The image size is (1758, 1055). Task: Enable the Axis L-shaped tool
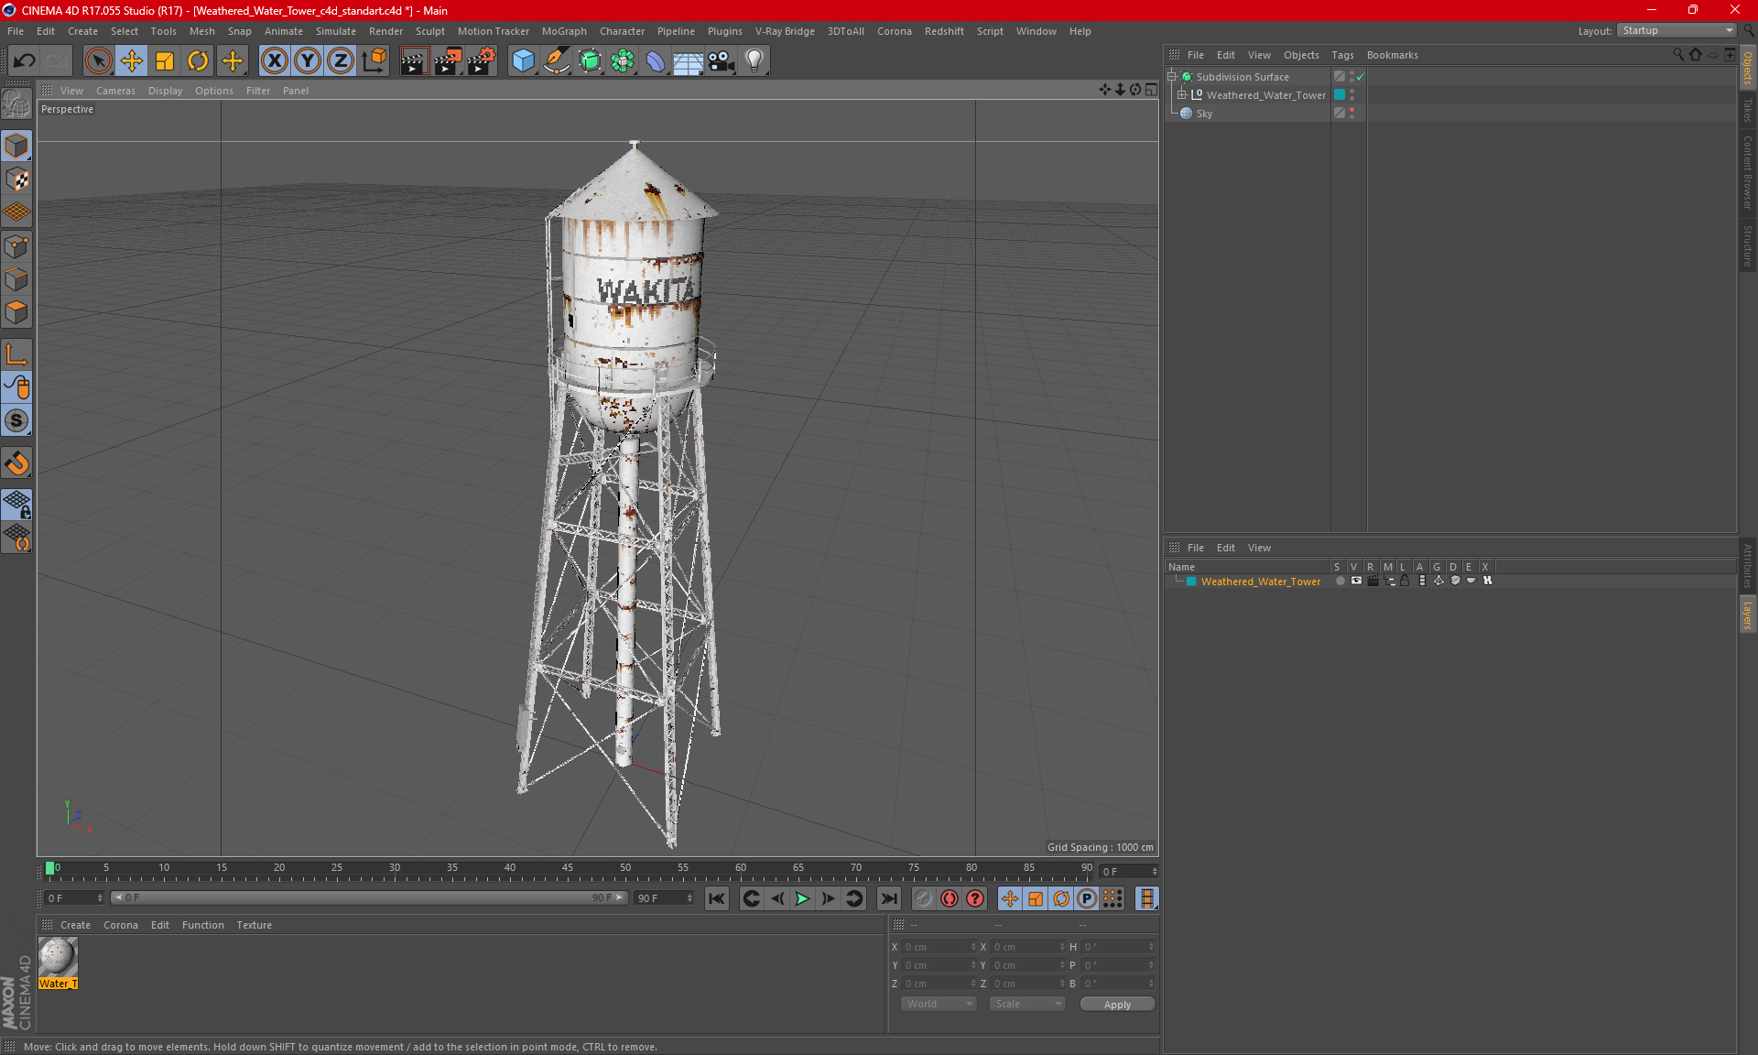pos(16,354)
